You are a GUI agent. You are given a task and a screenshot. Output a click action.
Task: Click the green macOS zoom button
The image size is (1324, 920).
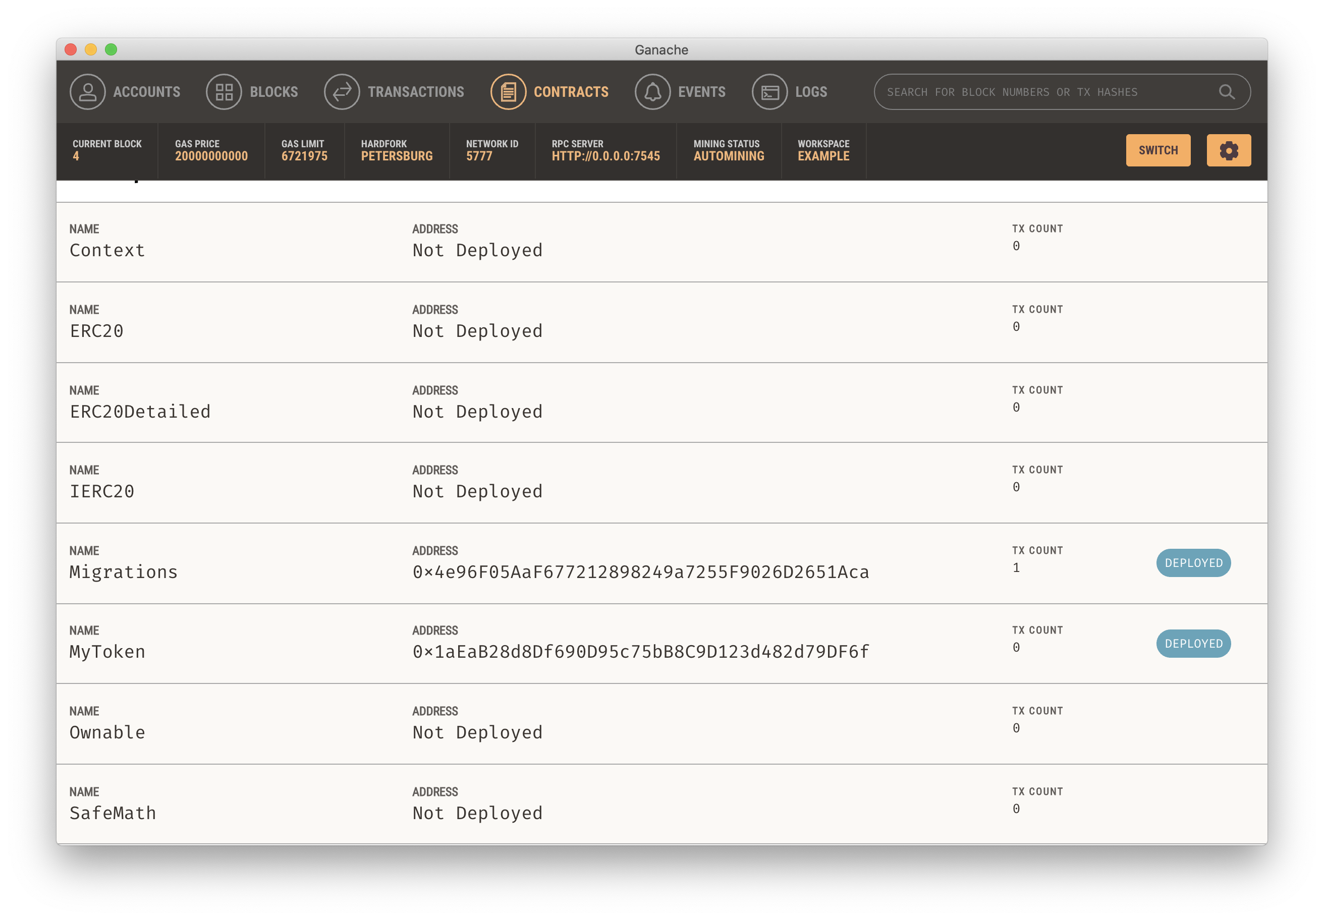(112, 49)
